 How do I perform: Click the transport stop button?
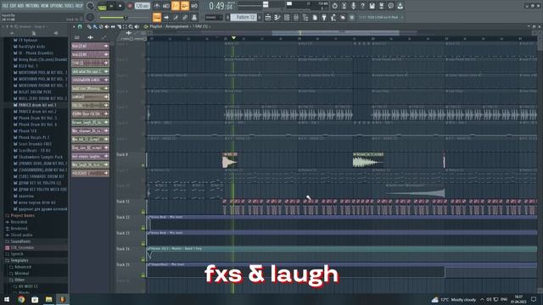coord(120,6)
